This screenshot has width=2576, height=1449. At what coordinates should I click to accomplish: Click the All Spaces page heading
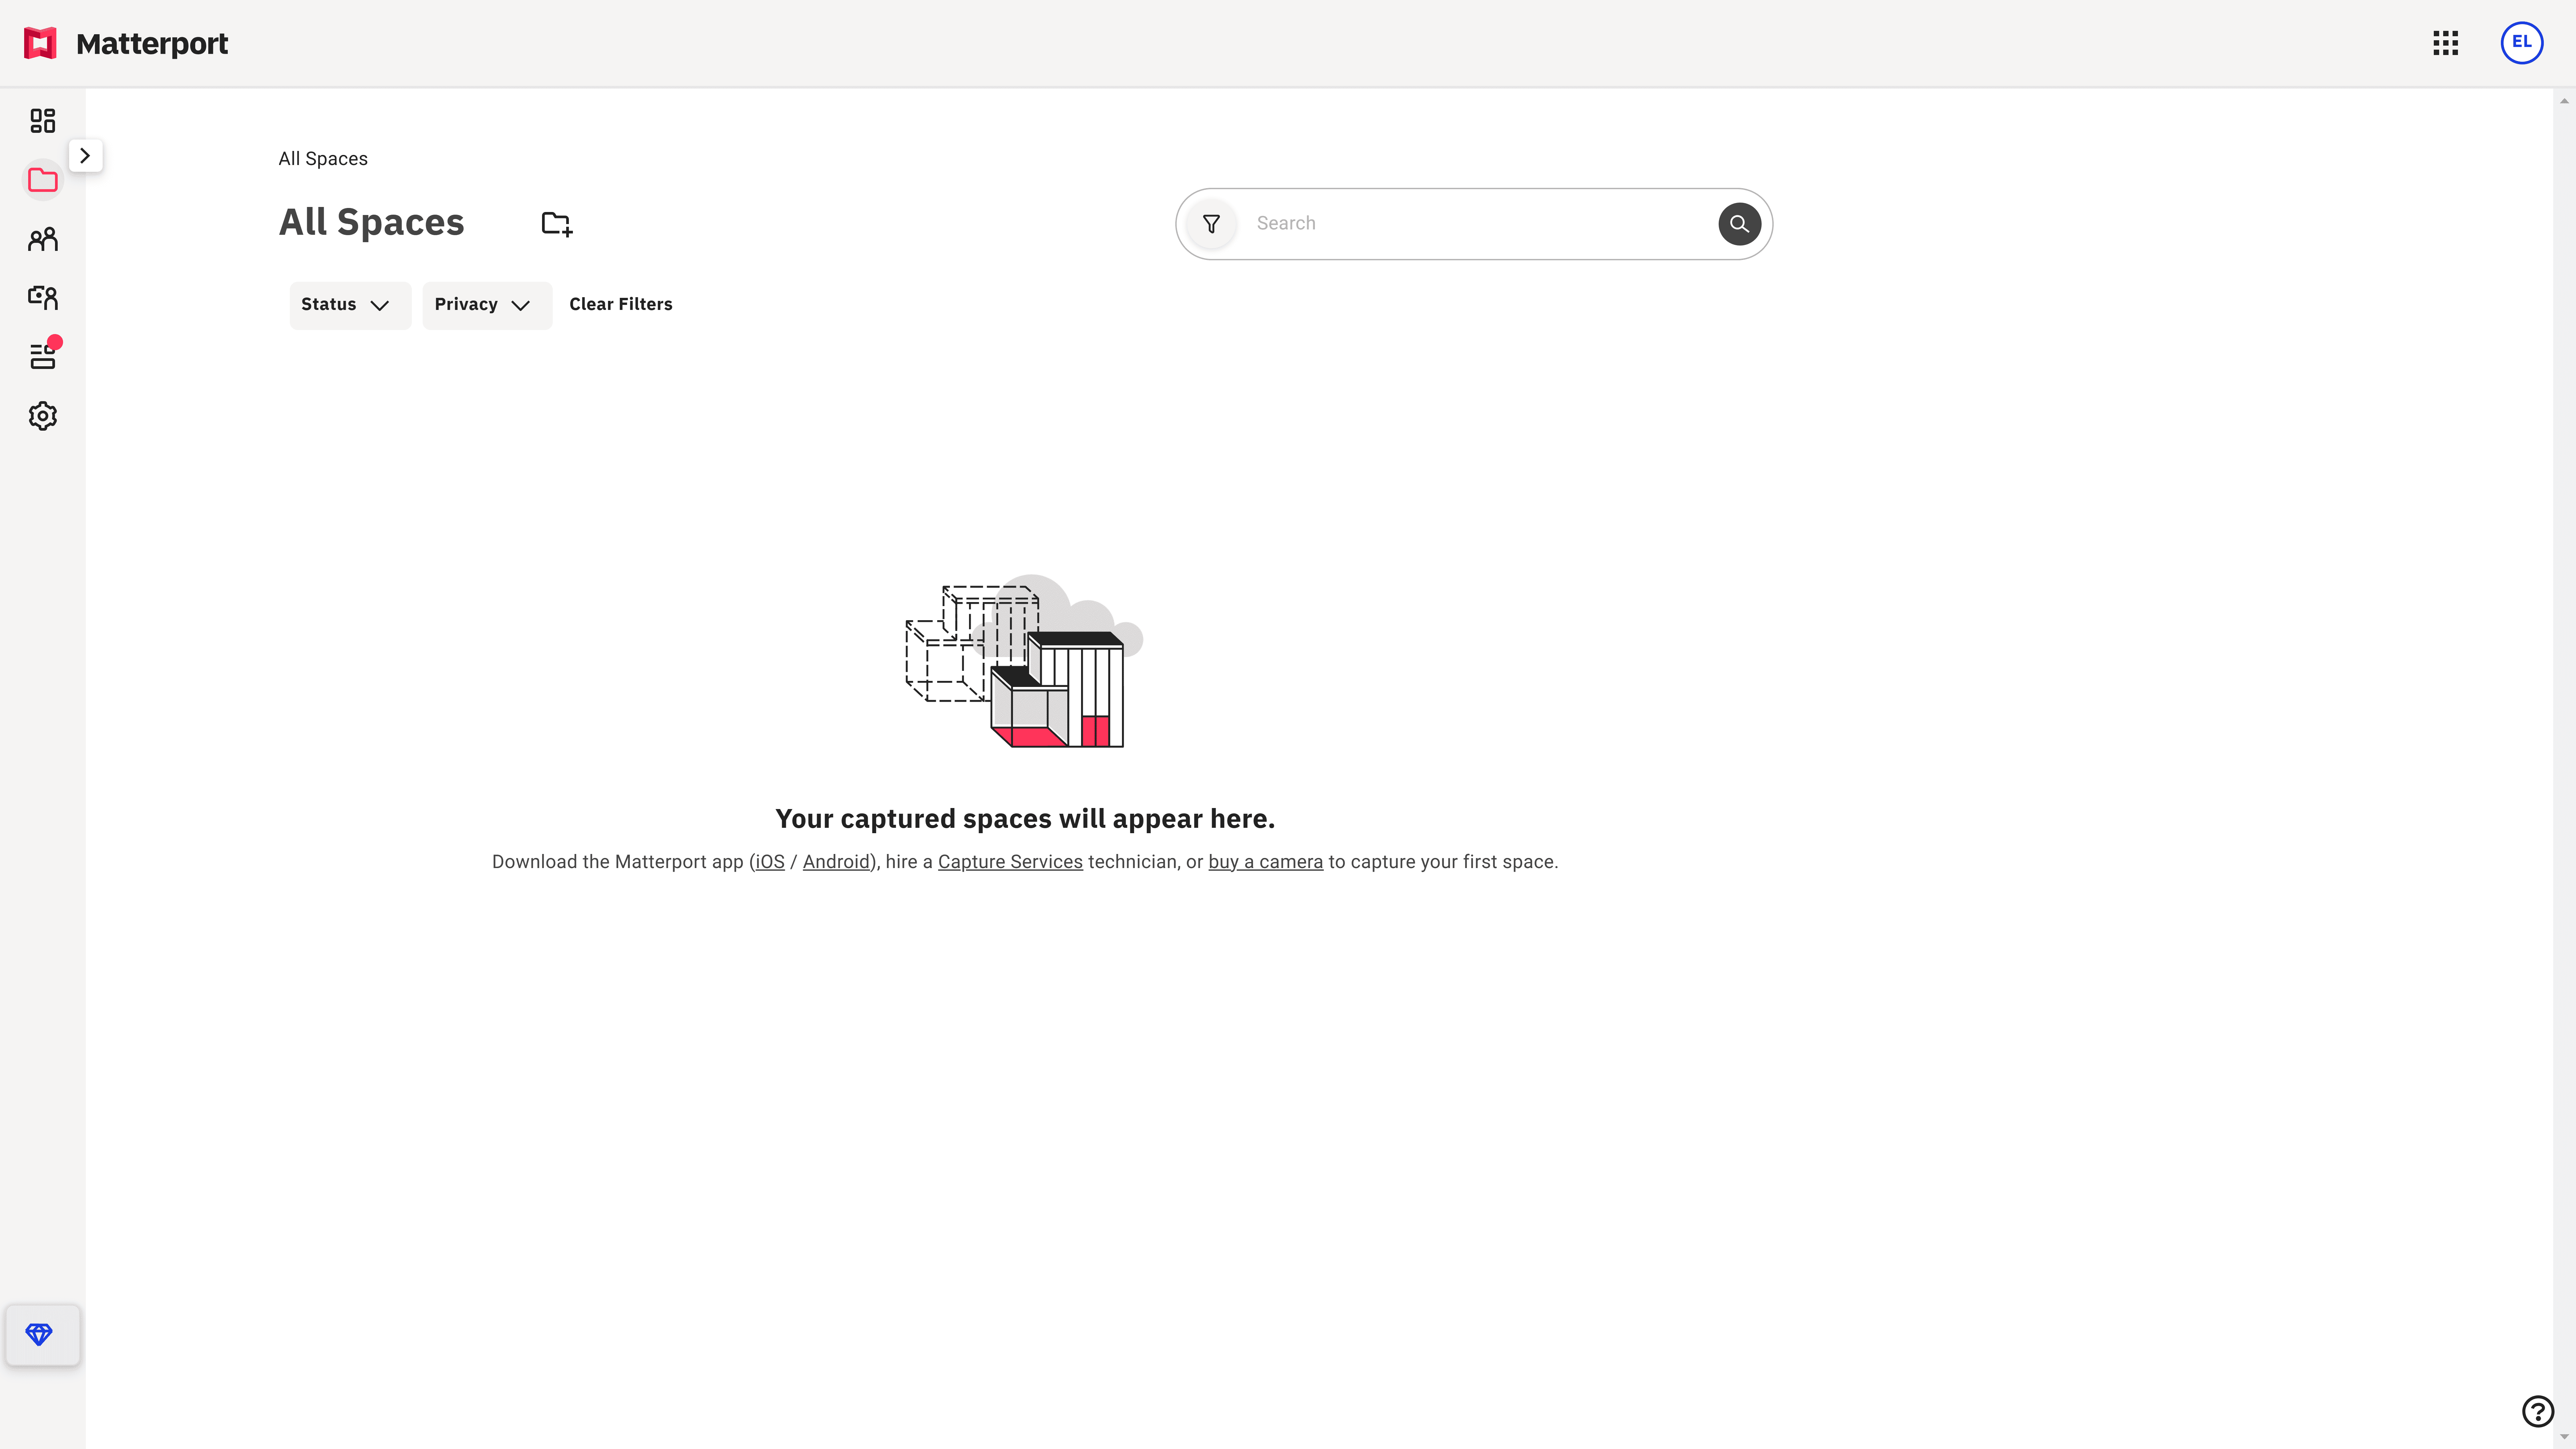(x=372, y=222)
